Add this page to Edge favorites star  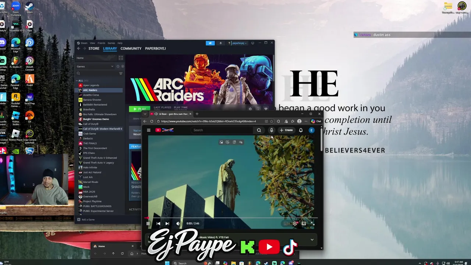(x=272, y=121)
